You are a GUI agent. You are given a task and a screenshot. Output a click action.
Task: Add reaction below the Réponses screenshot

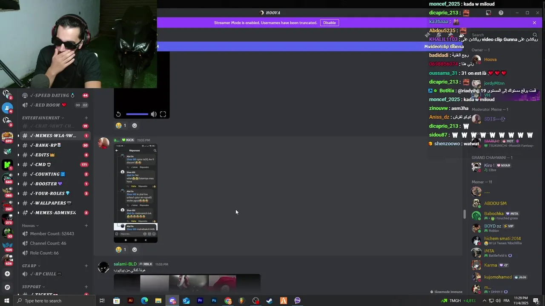tap(135, 249)
